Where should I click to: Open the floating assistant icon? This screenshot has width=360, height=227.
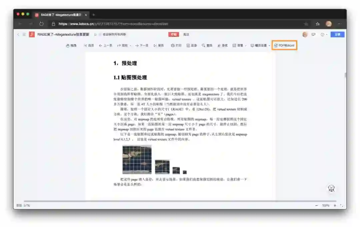pos(331,188)
